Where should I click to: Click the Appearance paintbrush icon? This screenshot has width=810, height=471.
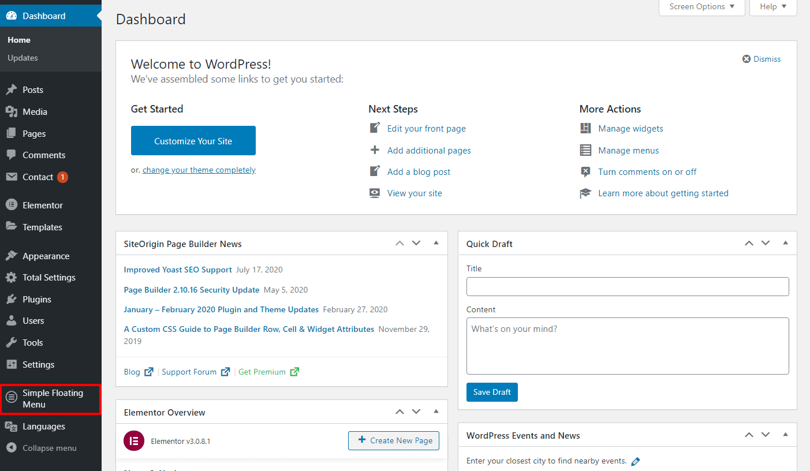click(12, 256)
